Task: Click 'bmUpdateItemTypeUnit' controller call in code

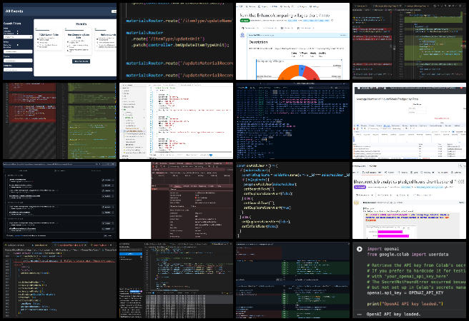Action: pos(202,45)
